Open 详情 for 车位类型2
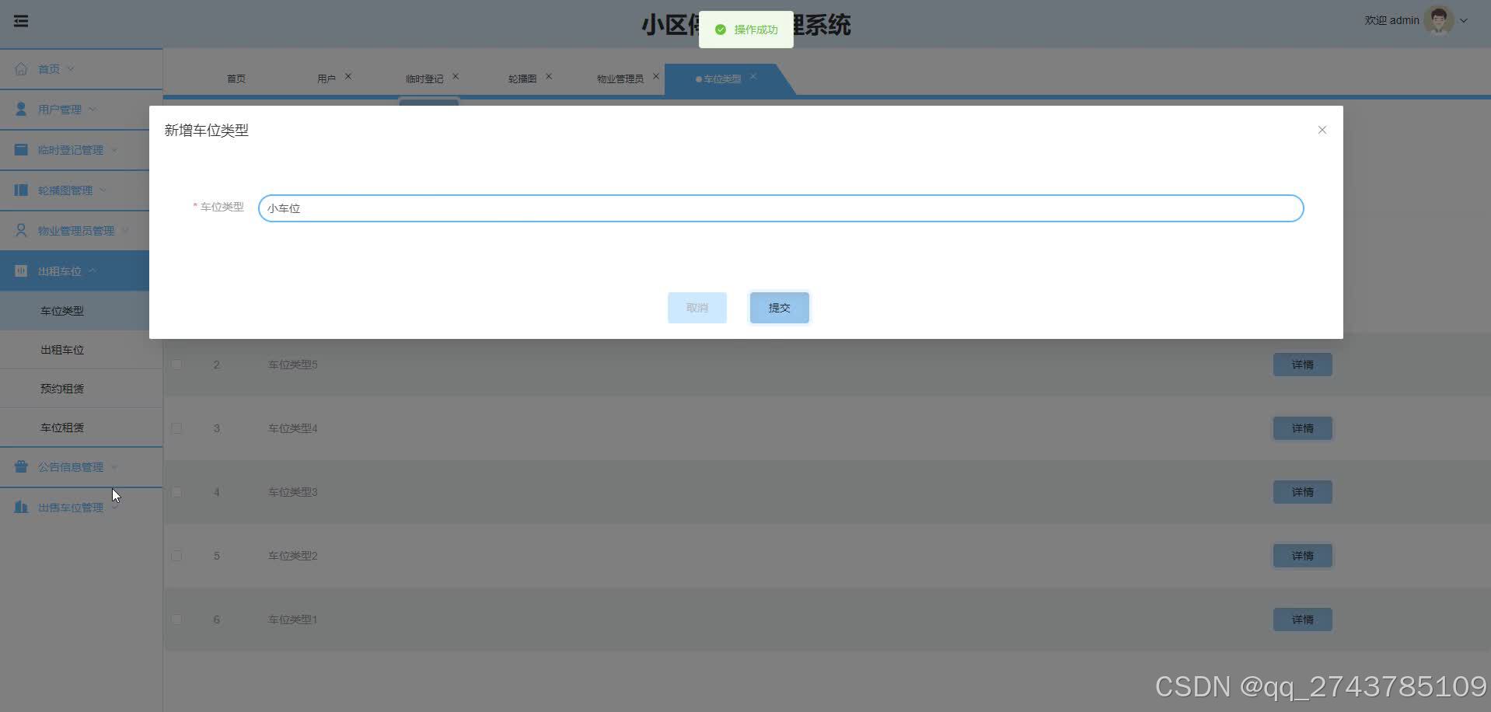Screen dimensions: 1491x712 pyautogui.click(x=1303, y=556)
